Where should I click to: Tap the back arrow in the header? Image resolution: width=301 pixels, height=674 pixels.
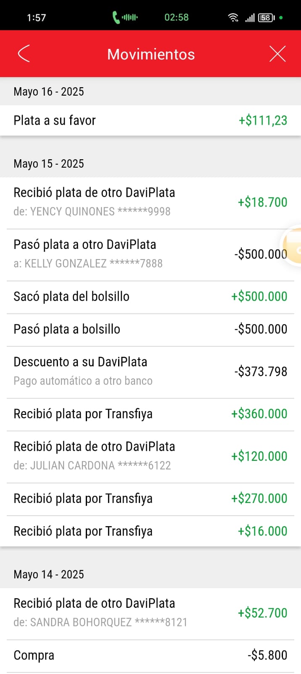pyautogui.click(x=24, y=54)
